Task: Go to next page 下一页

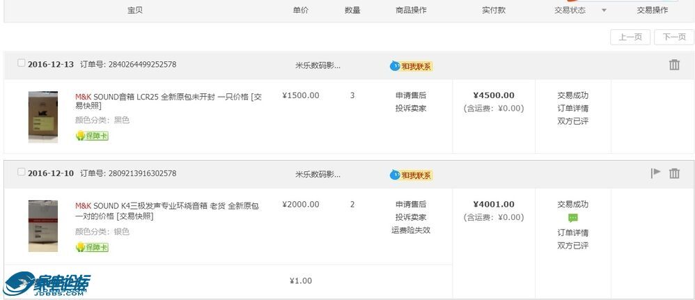Action: tap(674, 37)
